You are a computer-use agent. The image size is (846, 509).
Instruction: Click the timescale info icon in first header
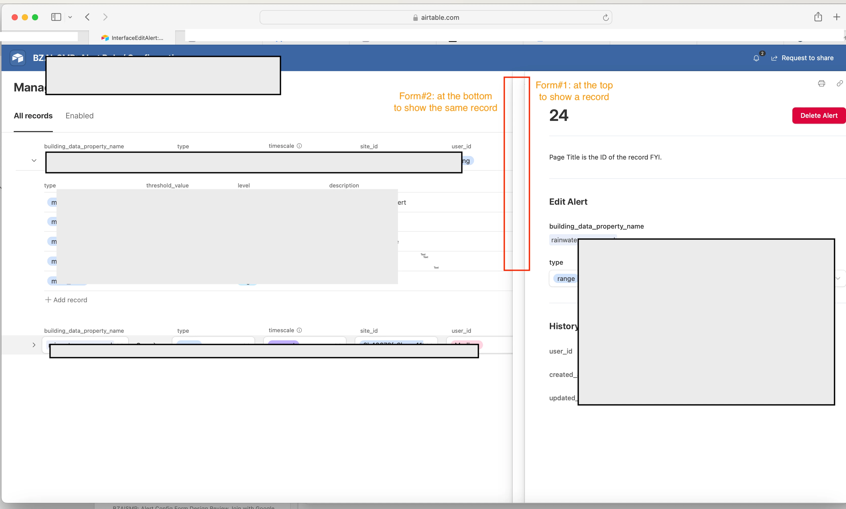[299, 146]
